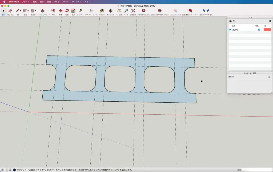273x172 pixels.
Task: Delete layer with the minus icon
Action: click(234, 21)
